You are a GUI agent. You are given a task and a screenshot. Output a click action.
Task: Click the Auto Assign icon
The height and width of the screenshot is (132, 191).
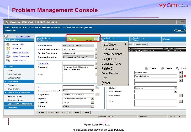(8, 48)
